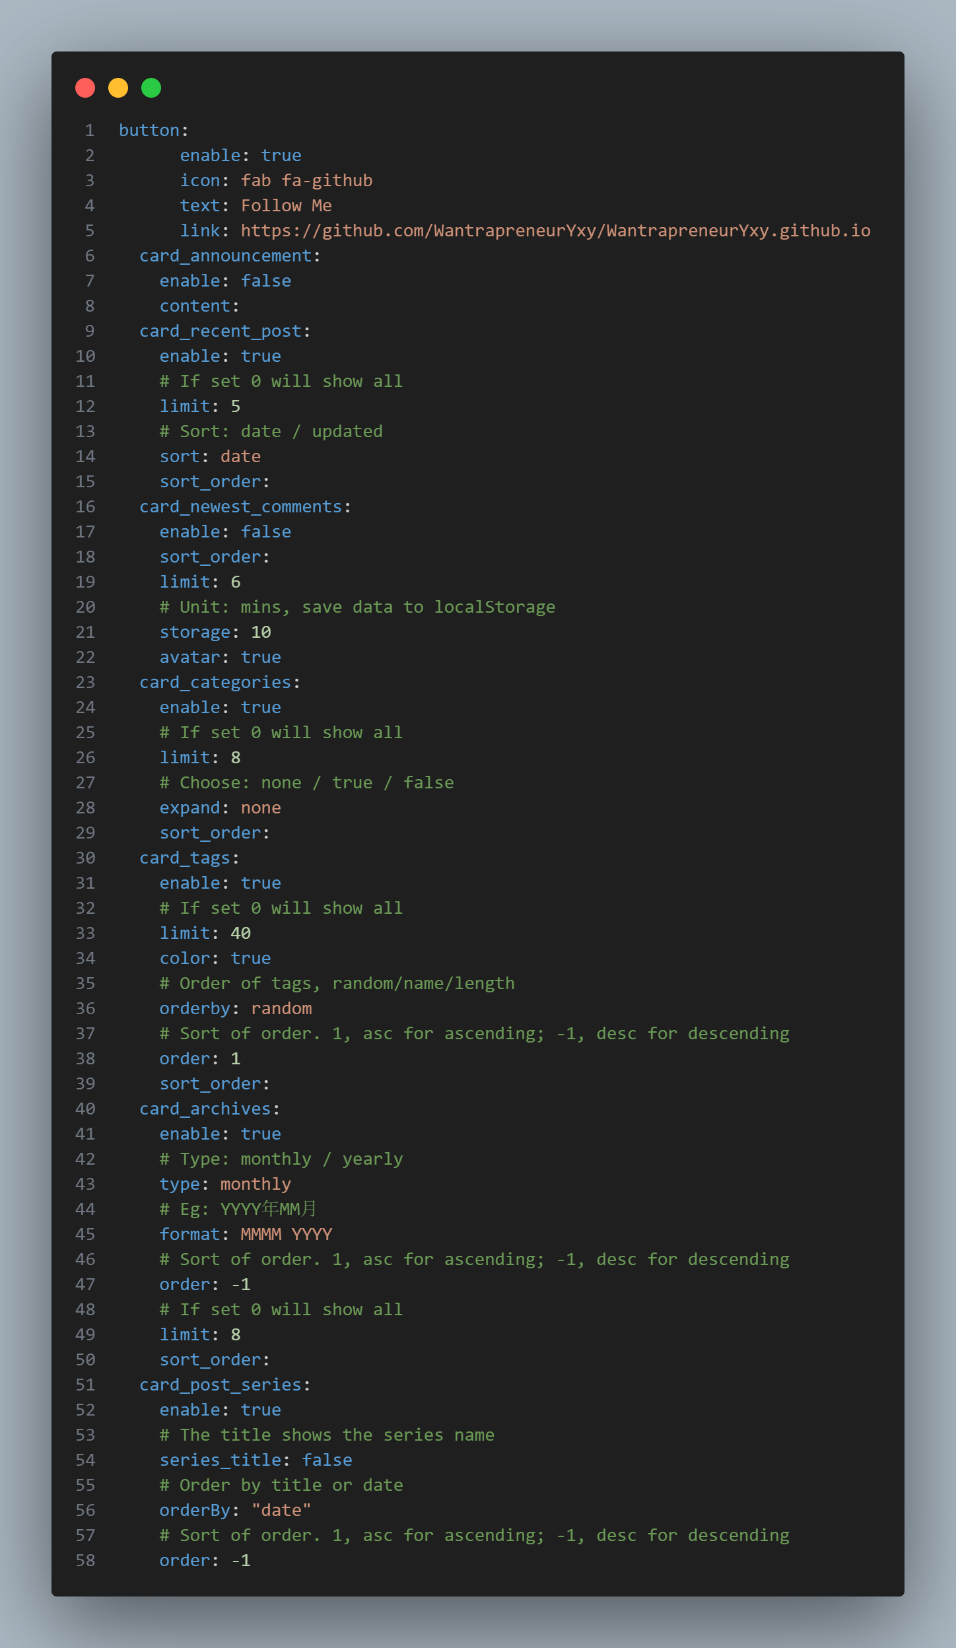Open the GitHub URL on line 5
This screenshot has height=1648, width=956.
coord(555,230)
